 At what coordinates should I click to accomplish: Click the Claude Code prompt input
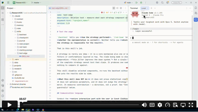click(161, 38)
